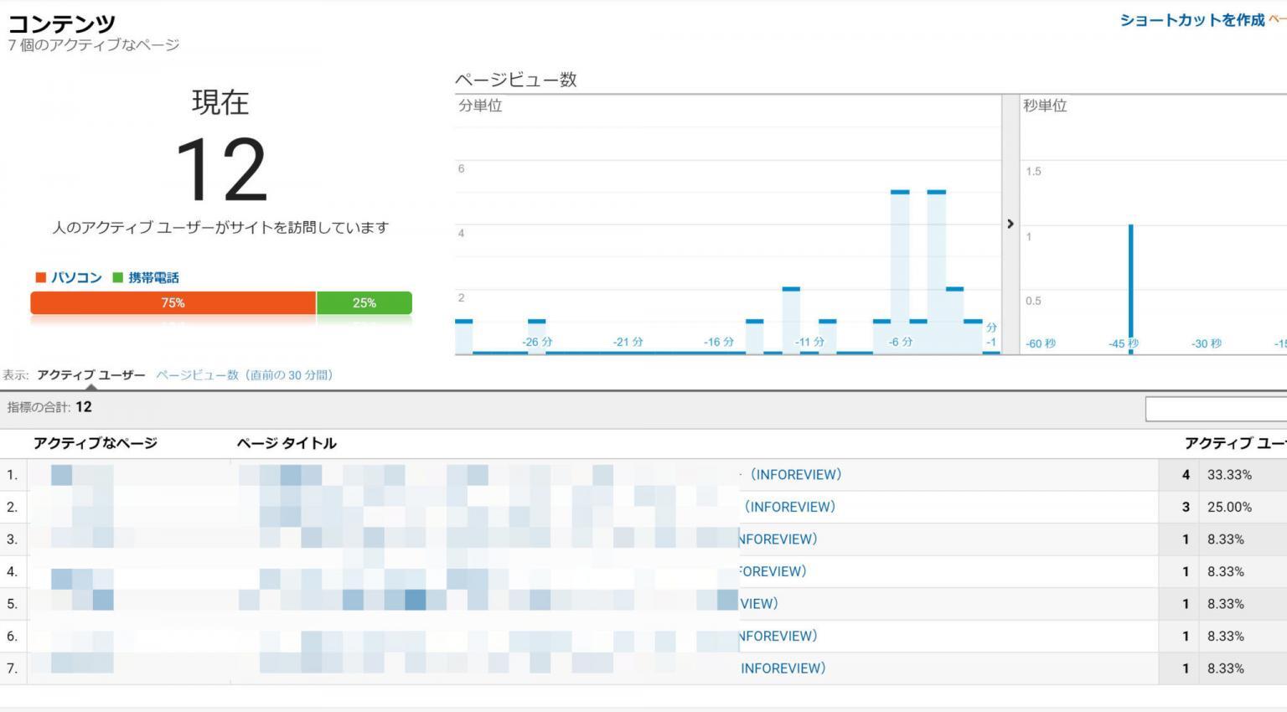
Task: Click the green 25% mobile bar segment
Action: pyautogui.click(x=364, y=303)
